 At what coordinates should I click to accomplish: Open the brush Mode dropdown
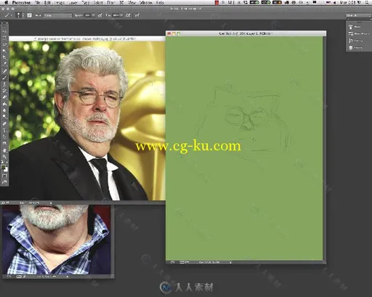click(x=57, y=15)
